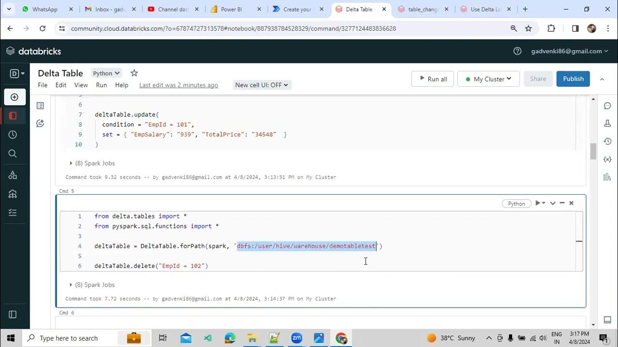Toggle New cell UI: OFF switch
Viewport: 618px width, 347px height.
(x=261, y=85)
